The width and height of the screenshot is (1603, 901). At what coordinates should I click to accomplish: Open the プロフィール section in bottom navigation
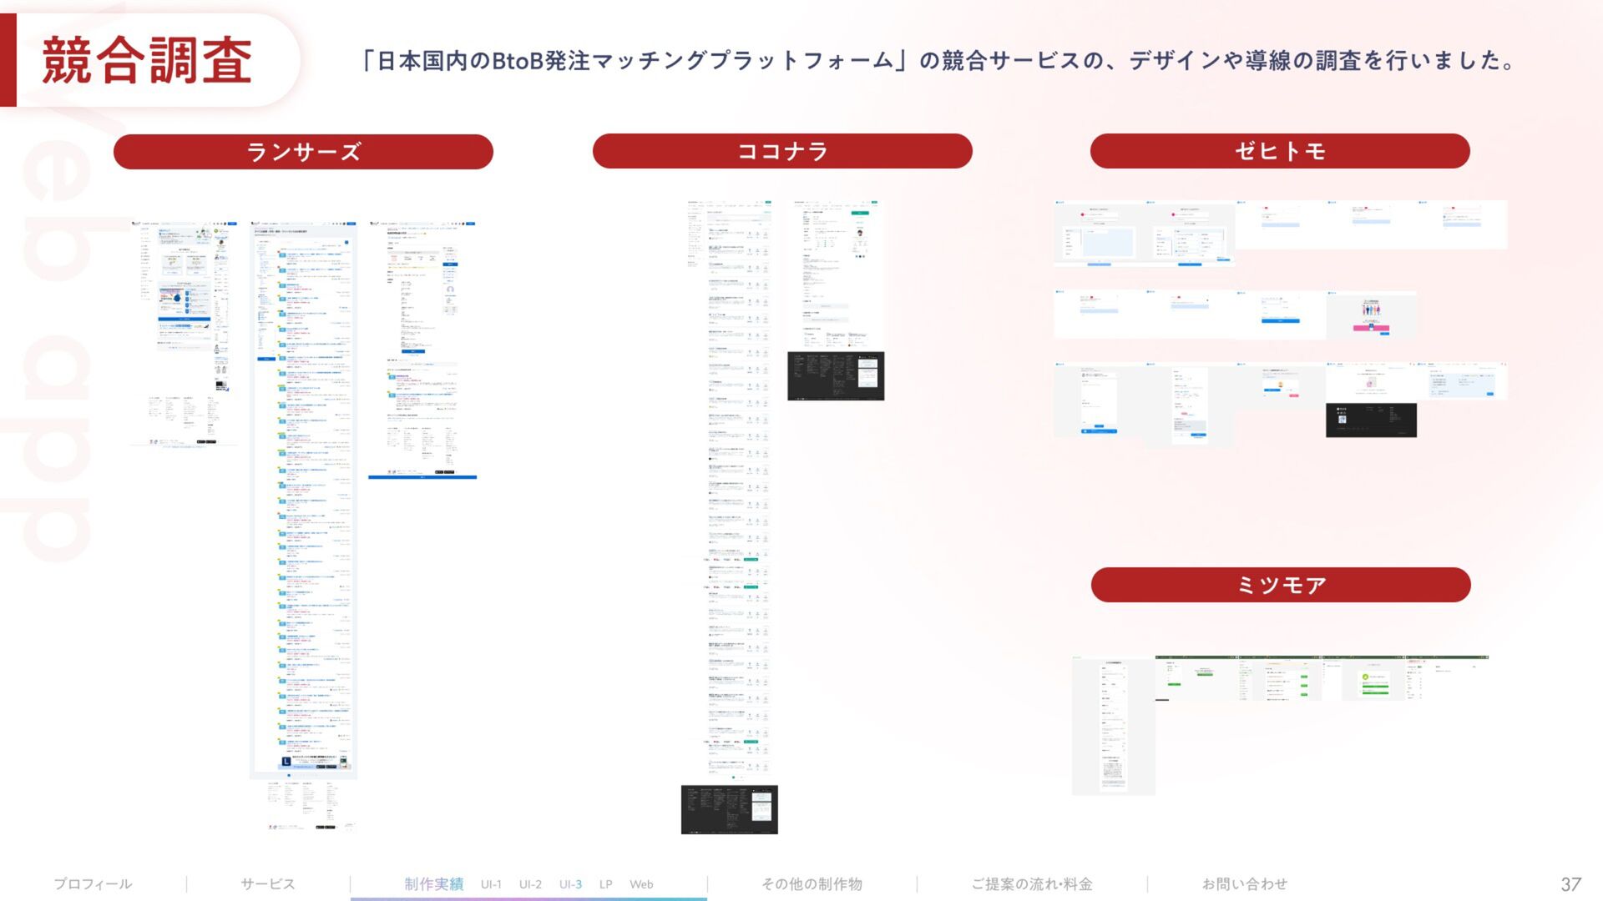coord(93,883)
